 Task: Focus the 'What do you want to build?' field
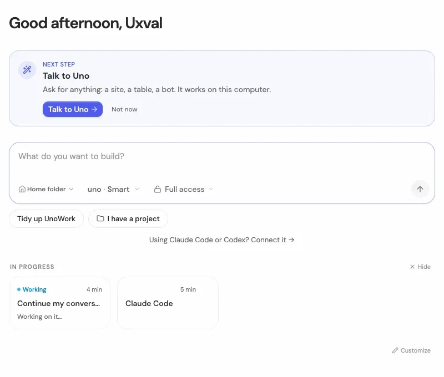[221, 156]
